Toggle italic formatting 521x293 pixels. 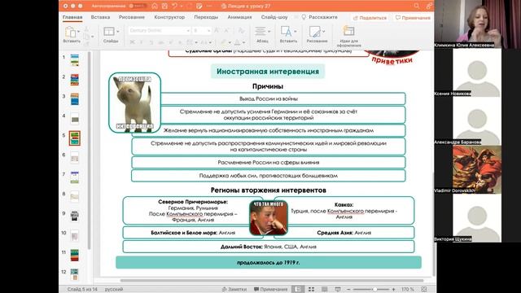142,42
